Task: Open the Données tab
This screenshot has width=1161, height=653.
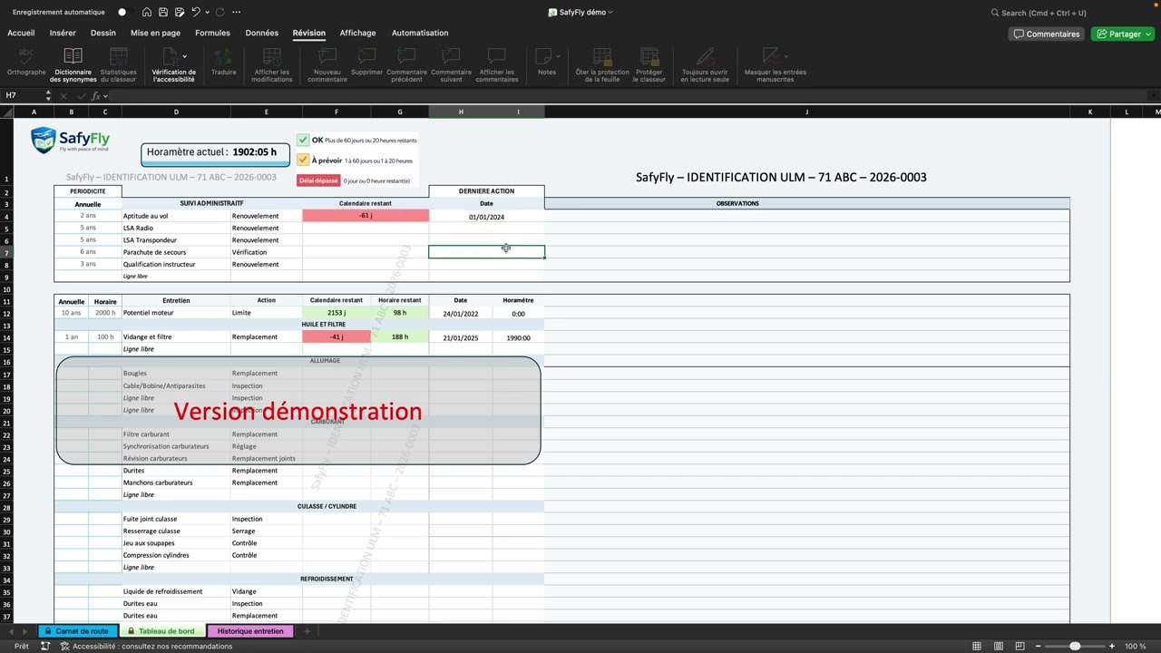Action: point(261,33)
